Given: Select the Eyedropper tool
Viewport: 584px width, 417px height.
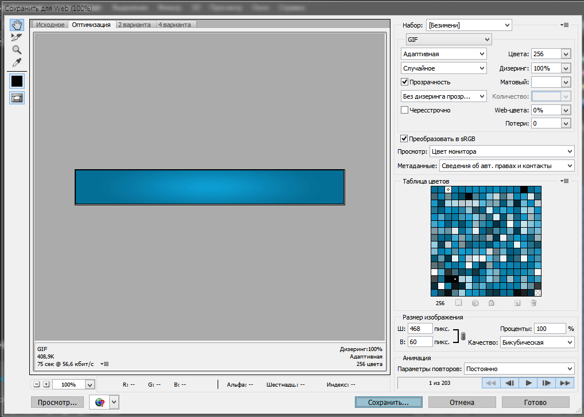Looking at the screenshot, I should pyautogui.click(x=17, y=63).
